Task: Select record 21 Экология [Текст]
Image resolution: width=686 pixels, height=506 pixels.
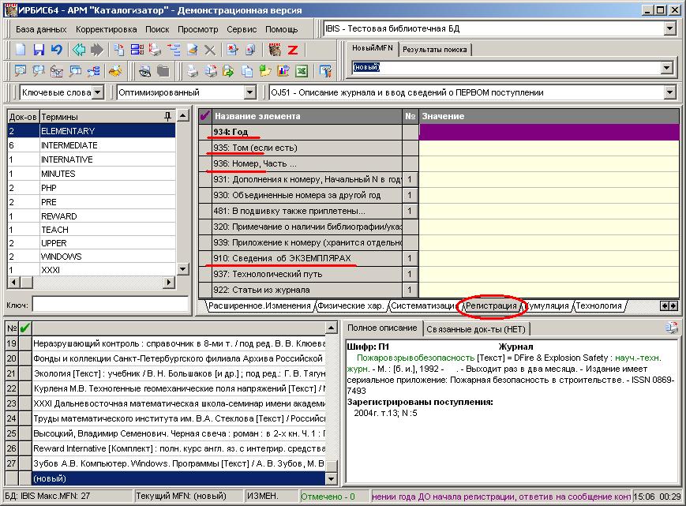Action: pyautogui.click(x=165, y=373)
